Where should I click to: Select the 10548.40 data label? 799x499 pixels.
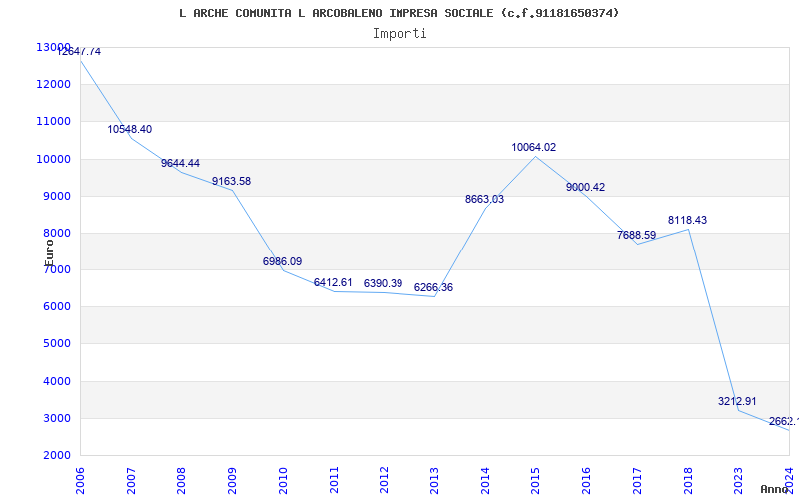(x=130, y=130)
